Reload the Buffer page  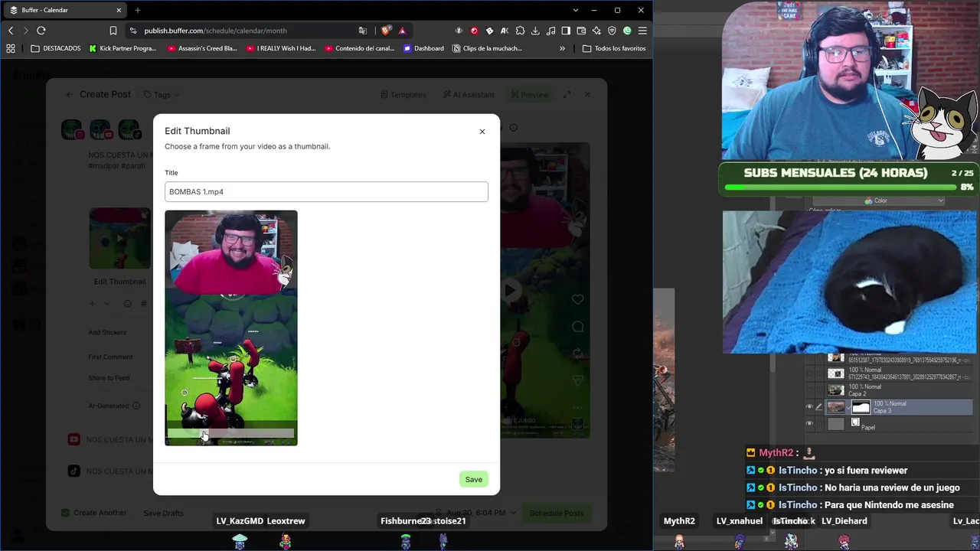click(41, 31)
